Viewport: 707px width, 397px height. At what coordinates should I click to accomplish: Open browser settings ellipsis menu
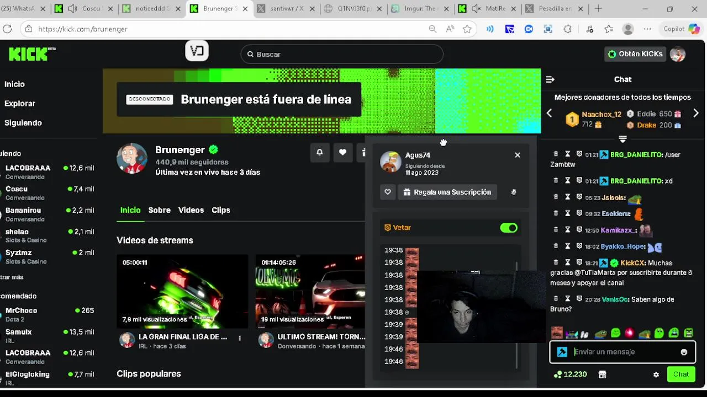tap(647, 29)
